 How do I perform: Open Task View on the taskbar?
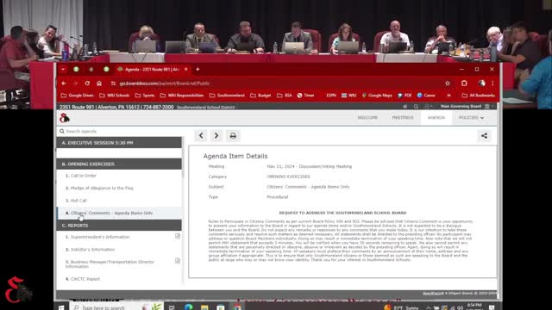172,307
